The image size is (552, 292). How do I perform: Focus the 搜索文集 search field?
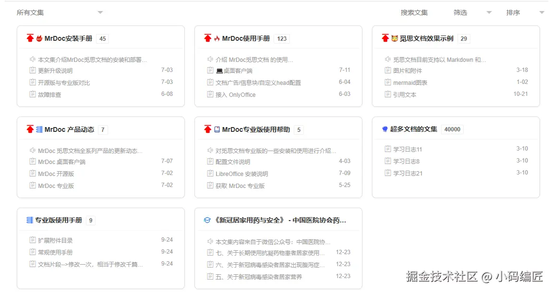point(414,12)
